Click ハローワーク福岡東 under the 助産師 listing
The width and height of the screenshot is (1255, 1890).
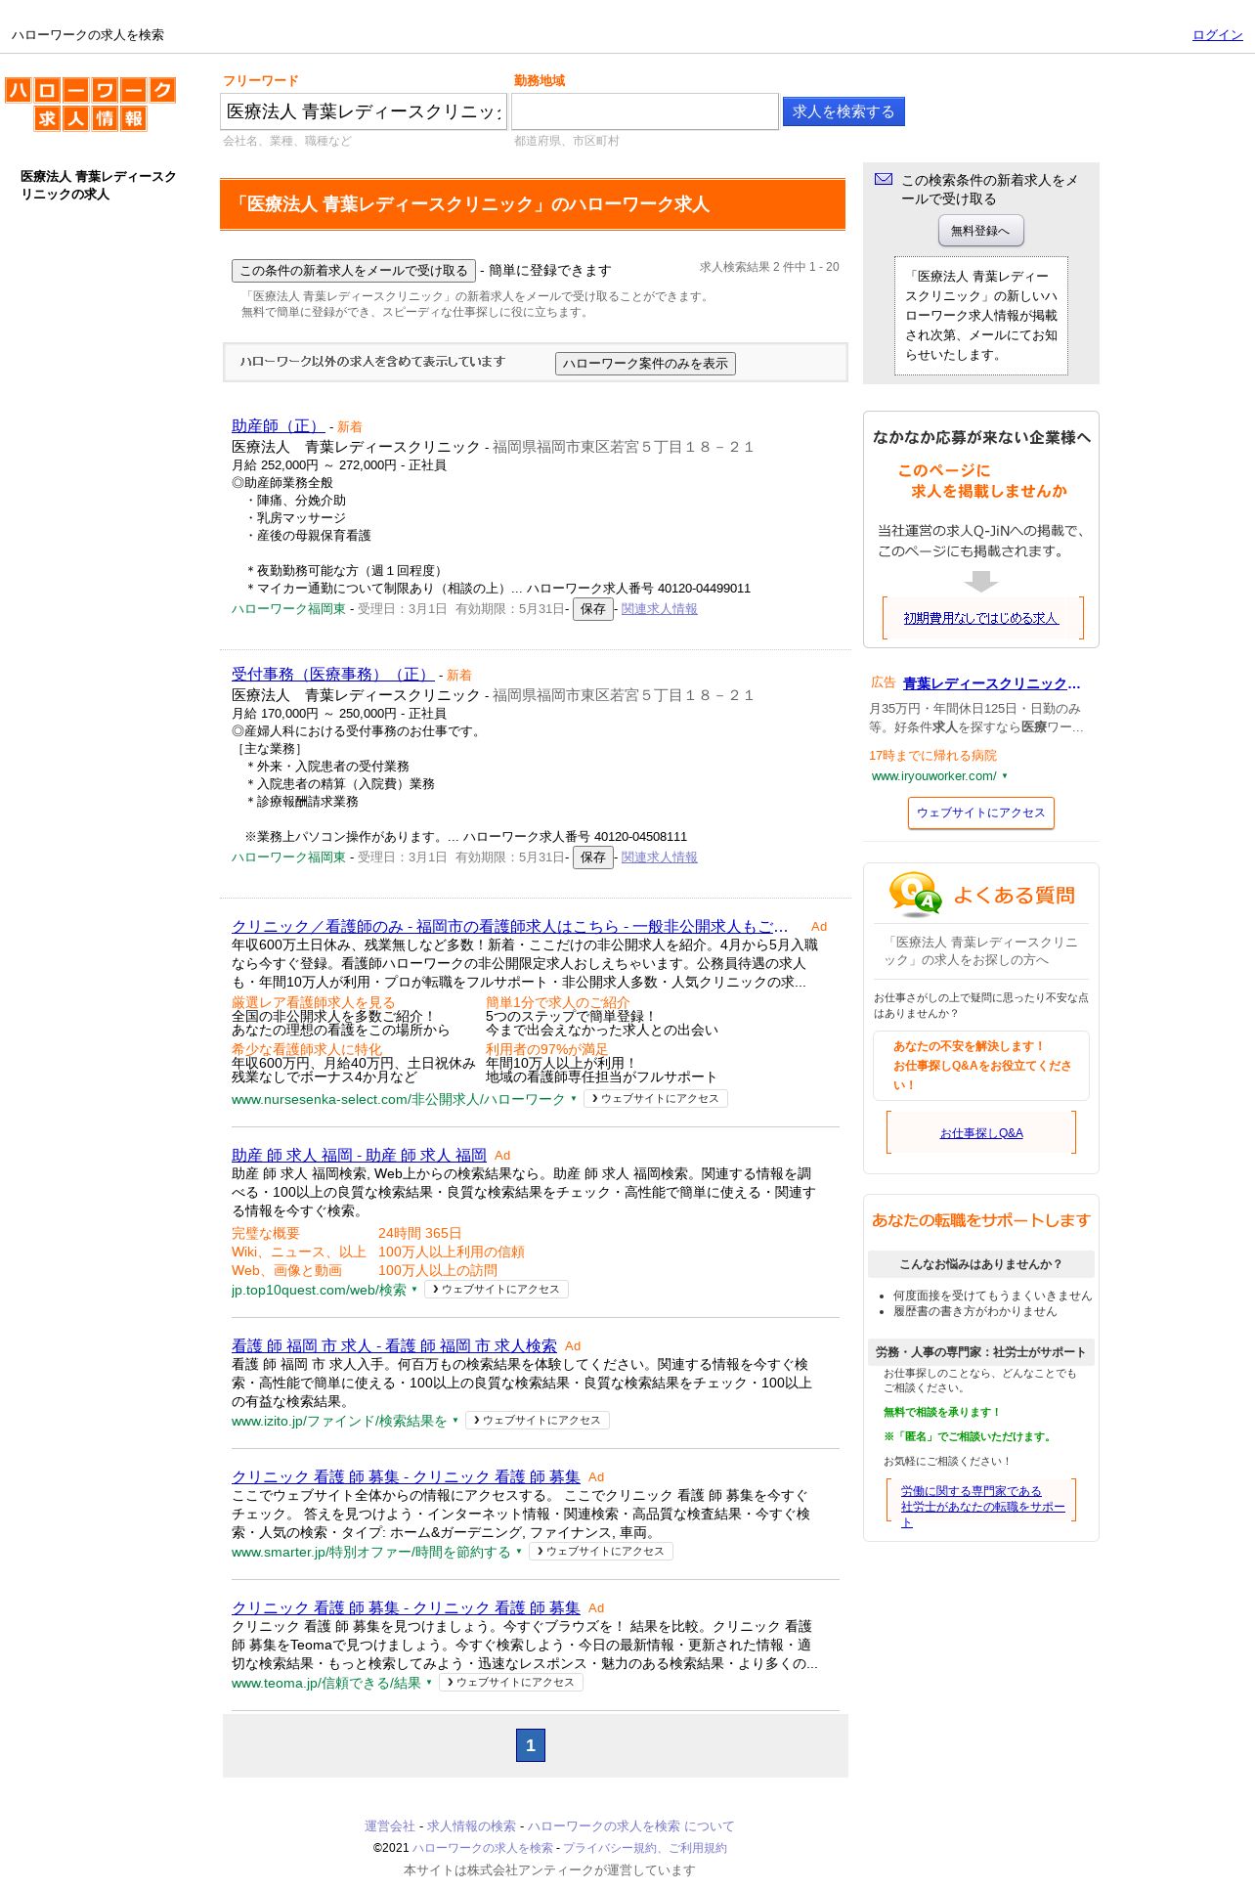[x=288, y=609]
